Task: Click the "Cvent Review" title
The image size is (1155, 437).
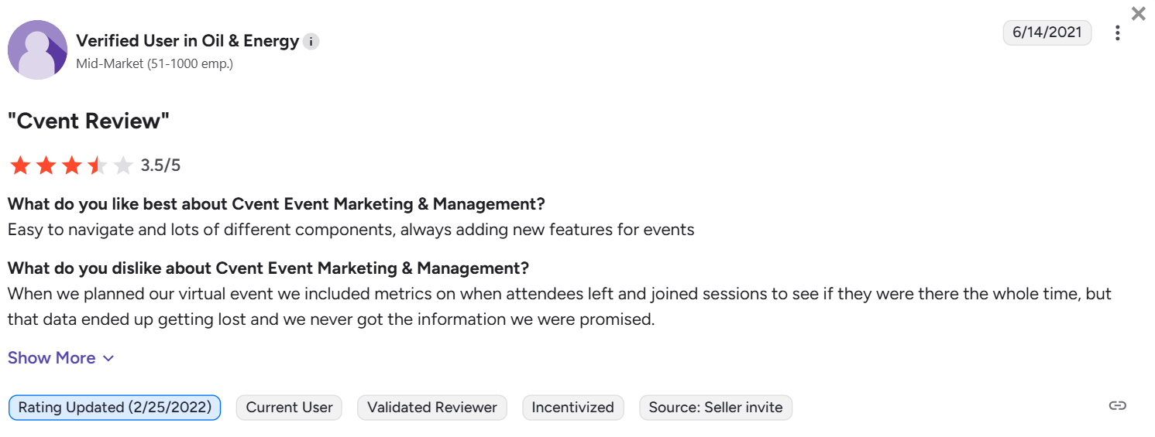Action: click(88, 121)
